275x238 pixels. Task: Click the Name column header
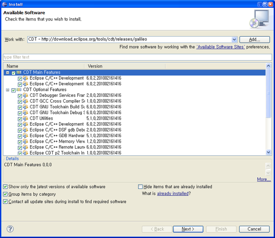coord(44,66)
